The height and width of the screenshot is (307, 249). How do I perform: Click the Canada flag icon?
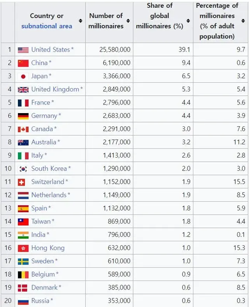[x=23, y=129]
